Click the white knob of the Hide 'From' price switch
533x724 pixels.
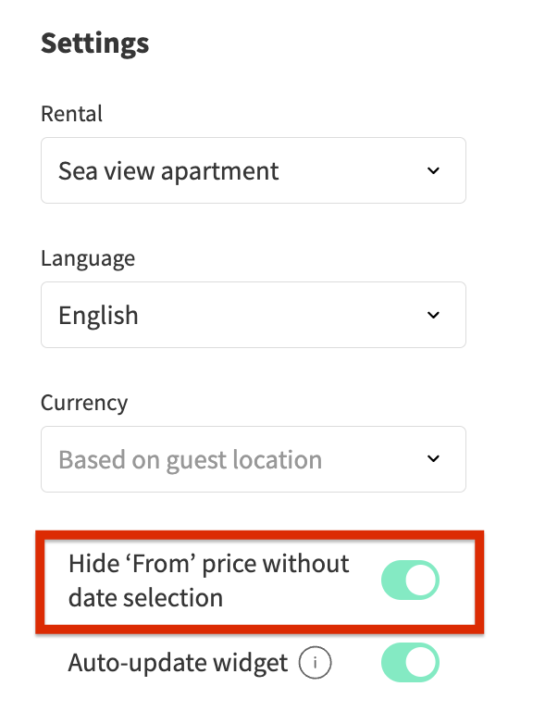(421, 580)
